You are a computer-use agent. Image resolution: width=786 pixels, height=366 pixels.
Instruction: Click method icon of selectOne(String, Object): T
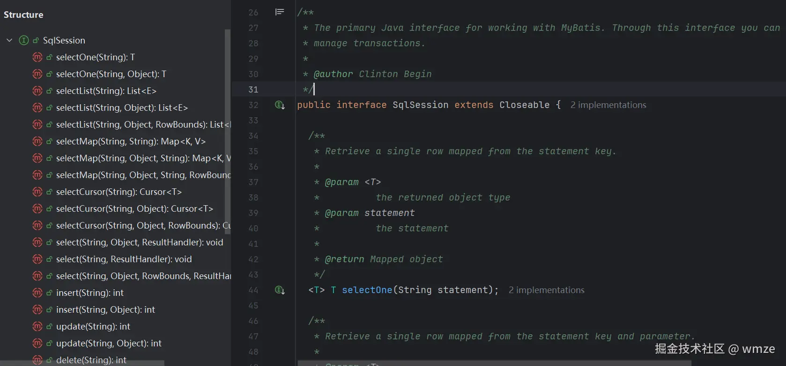(37, 74)
